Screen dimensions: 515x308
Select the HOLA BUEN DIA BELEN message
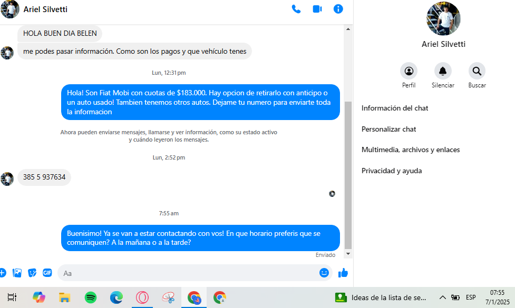[60, 33]
